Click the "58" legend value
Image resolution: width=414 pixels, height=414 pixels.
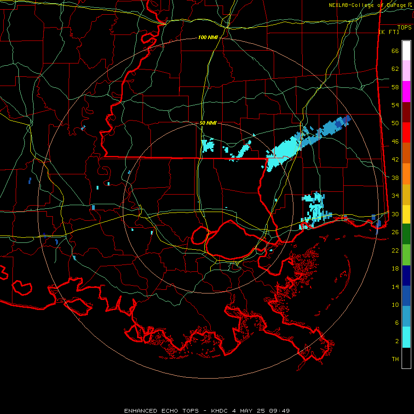coord(395,87)
